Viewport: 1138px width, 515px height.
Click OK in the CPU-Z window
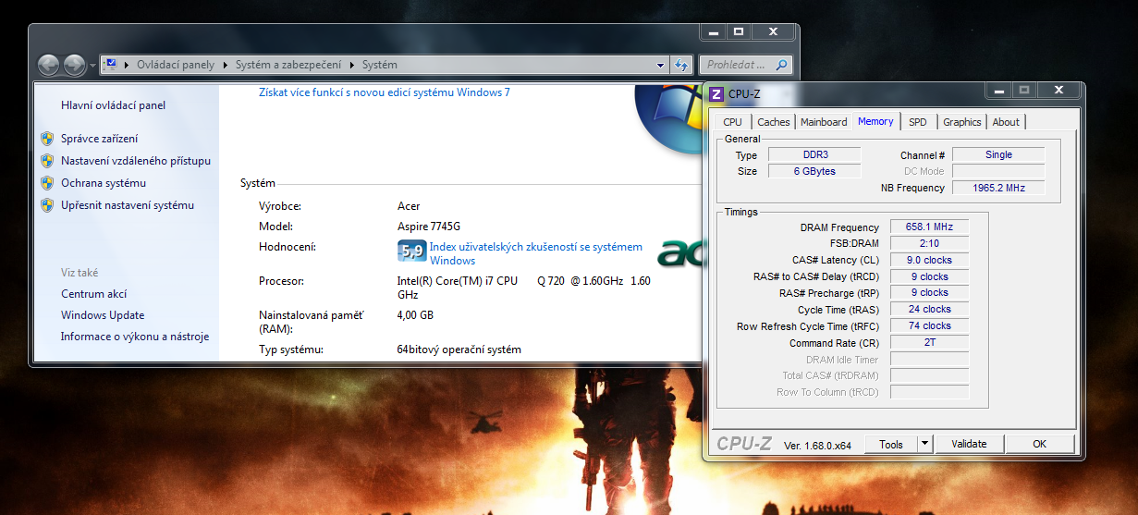[1039, 444]
